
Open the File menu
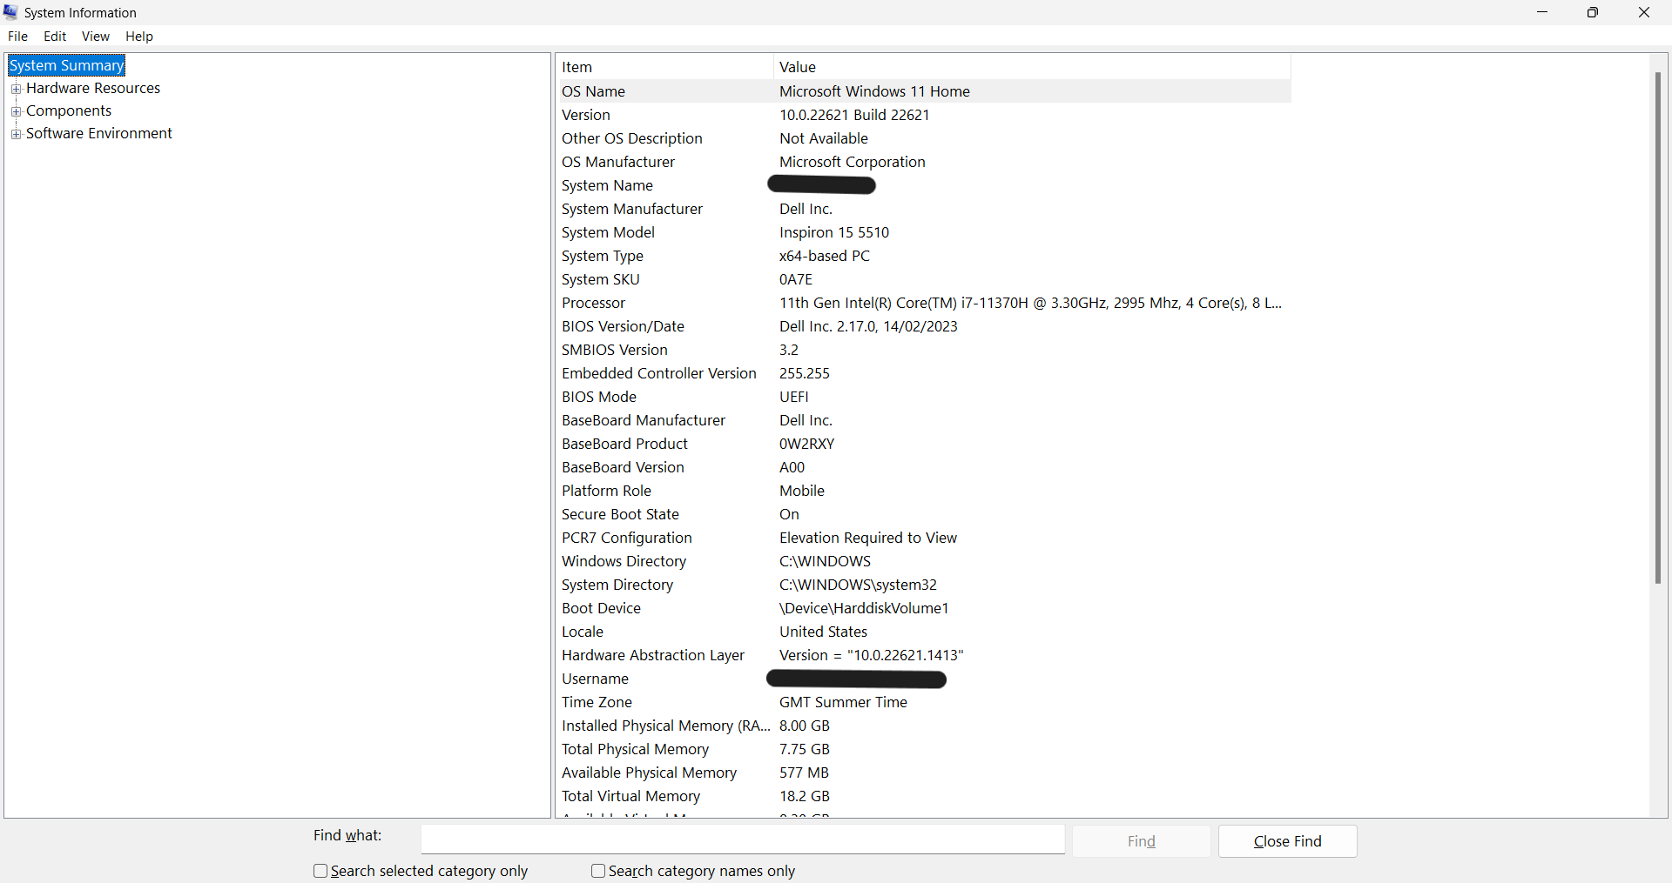pos(17,37)
